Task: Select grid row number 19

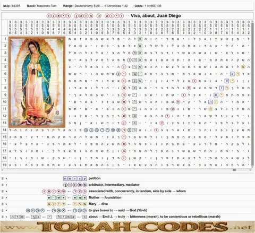Action: click(5, 165)
